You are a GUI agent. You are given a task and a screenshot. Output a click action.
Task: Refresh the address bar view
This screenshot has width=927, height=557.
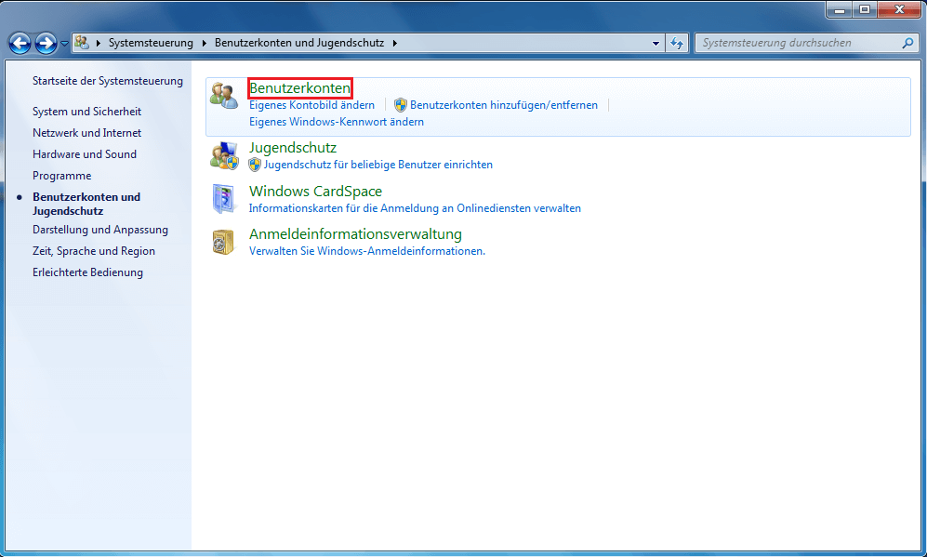[677, 43]
